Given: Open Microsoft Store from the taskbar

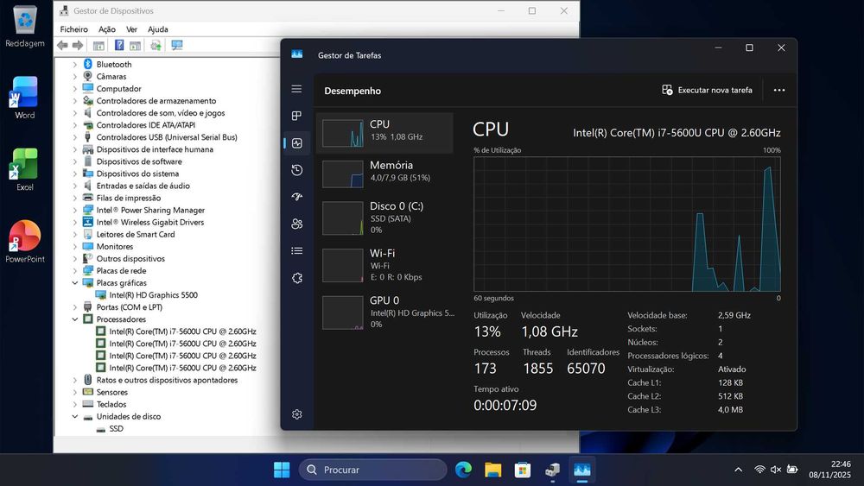Looking at the screenshot, I should coord(523,470).
